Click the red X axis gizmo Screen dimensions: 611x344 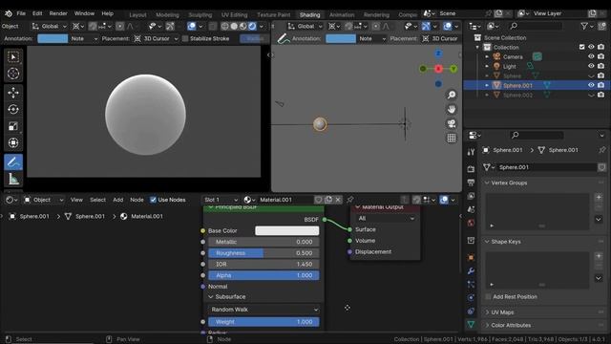click(x=438, y=69)
